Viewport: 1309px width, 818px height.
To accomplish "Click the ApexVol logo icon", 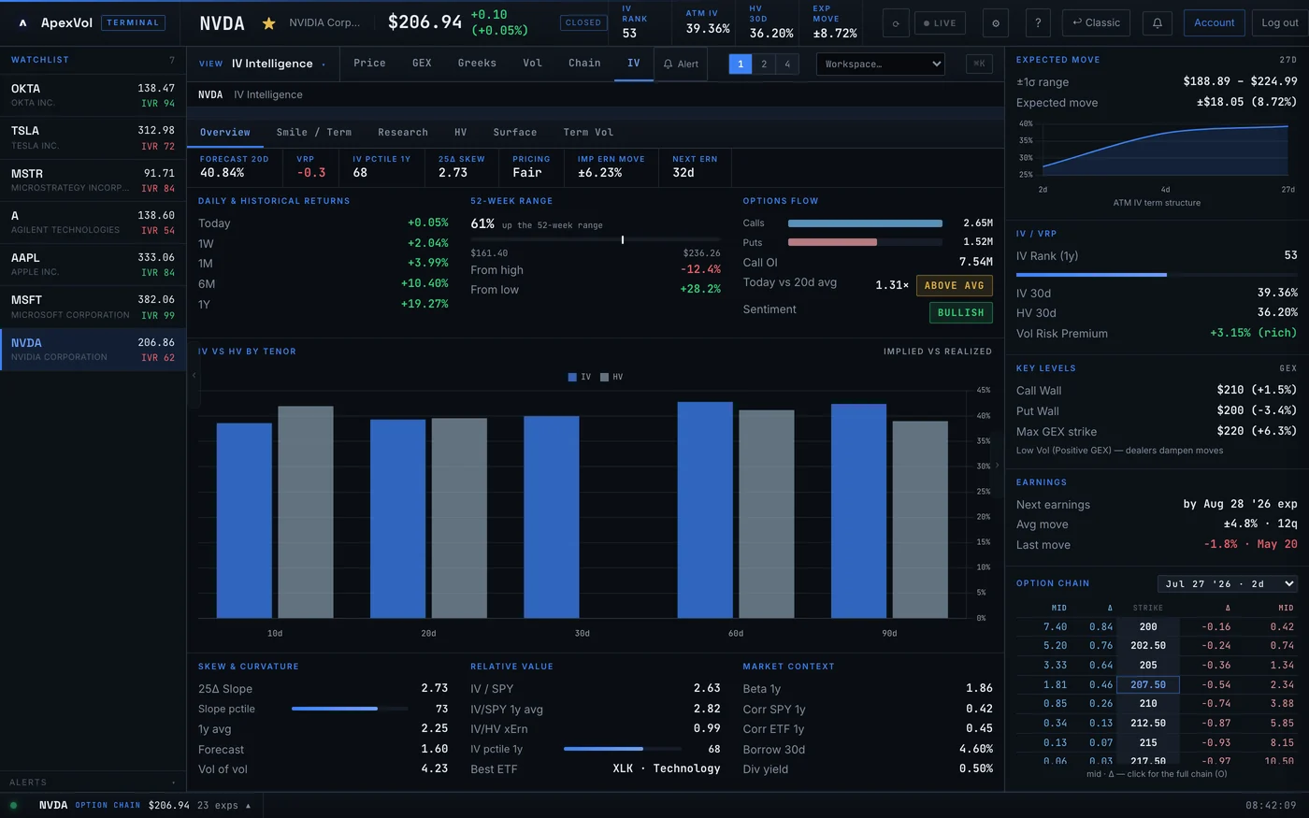I will [22, 22].
